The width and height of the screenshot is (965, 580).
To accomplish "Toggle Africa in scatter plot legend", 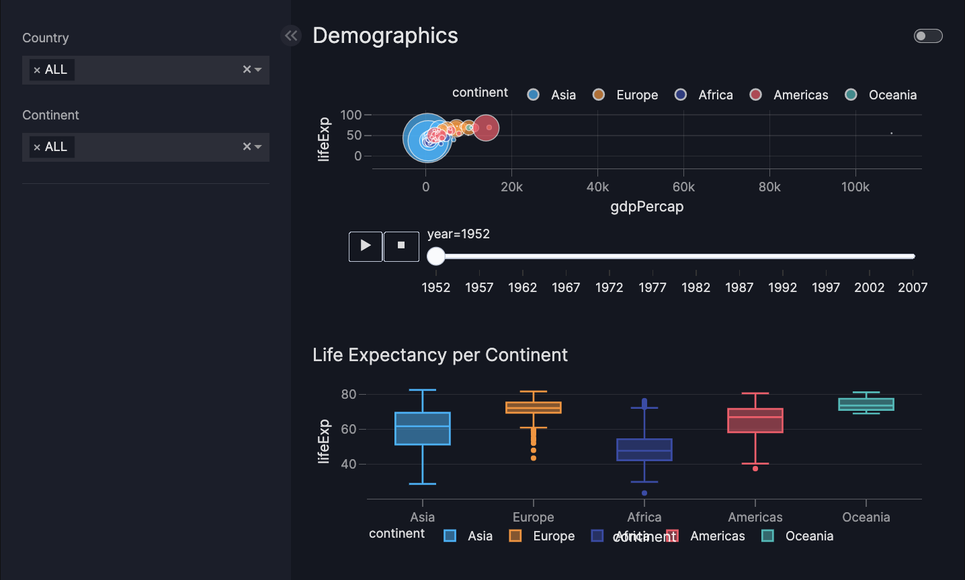I will click(704, 95).
